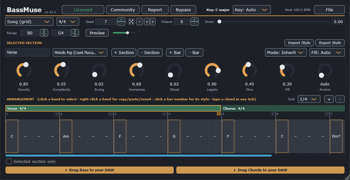Open Song (grid) mode dropdown
Viewport: 350px width, 180px height.
point(29,22)
